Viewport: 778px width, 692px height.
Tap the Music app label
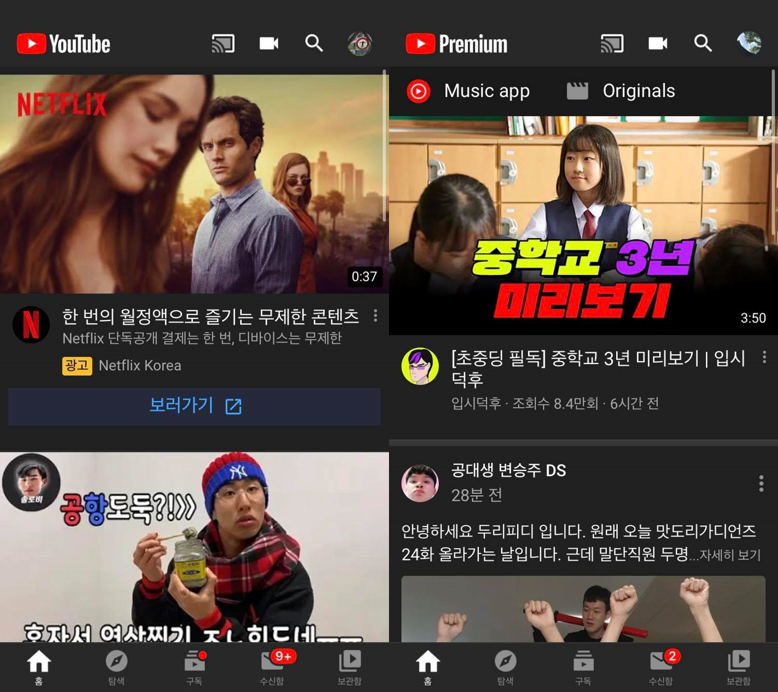click(487, 91)
